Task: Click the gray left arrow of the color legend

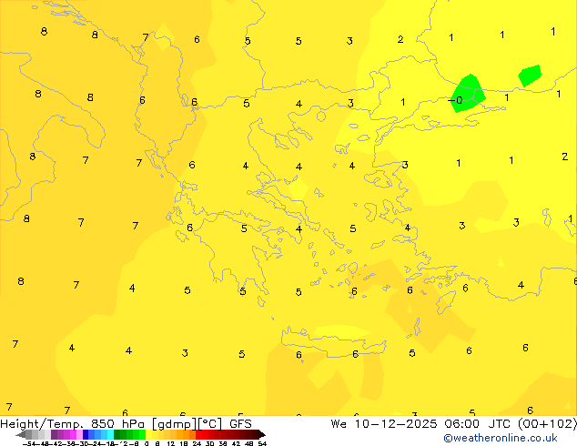Action: [20, 435]
